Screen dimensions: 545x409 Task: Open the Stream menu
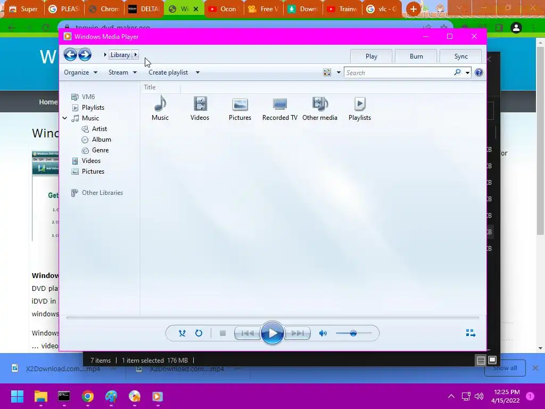tap(123, 72)
